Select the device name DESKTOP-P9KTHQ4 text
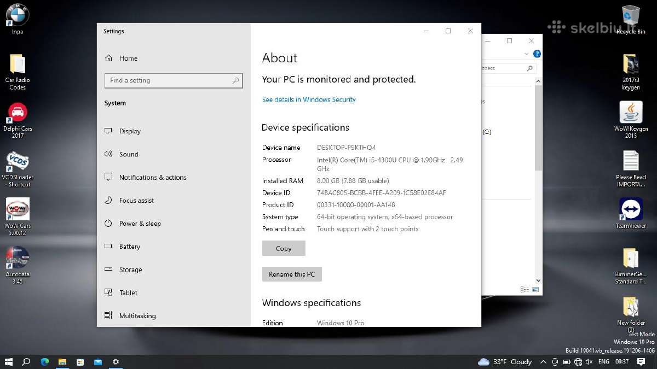 [346, 148]
